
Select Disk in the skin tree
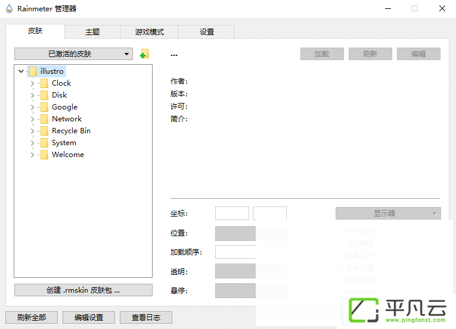[x=60, y=95]
